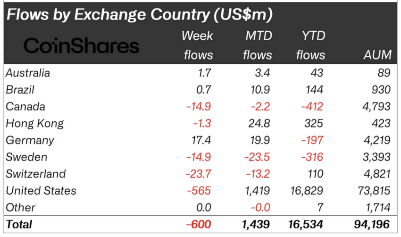Click Hong Kong country label
This screenshot has height=237, width=401.
34,124
